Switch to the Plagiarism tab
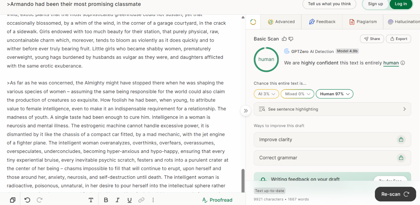420x205 pixels. click(x=363, y=22)
